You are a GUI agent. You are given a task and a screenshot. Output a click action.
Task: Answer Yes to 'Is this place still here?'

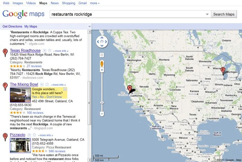(x=35, y=97)
